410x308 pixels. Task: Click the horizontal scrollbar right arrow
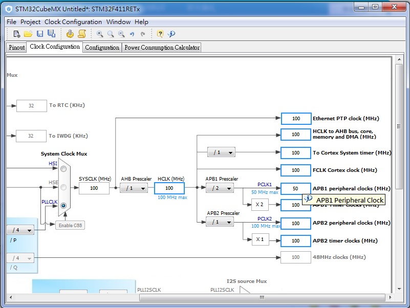point(390,297)
